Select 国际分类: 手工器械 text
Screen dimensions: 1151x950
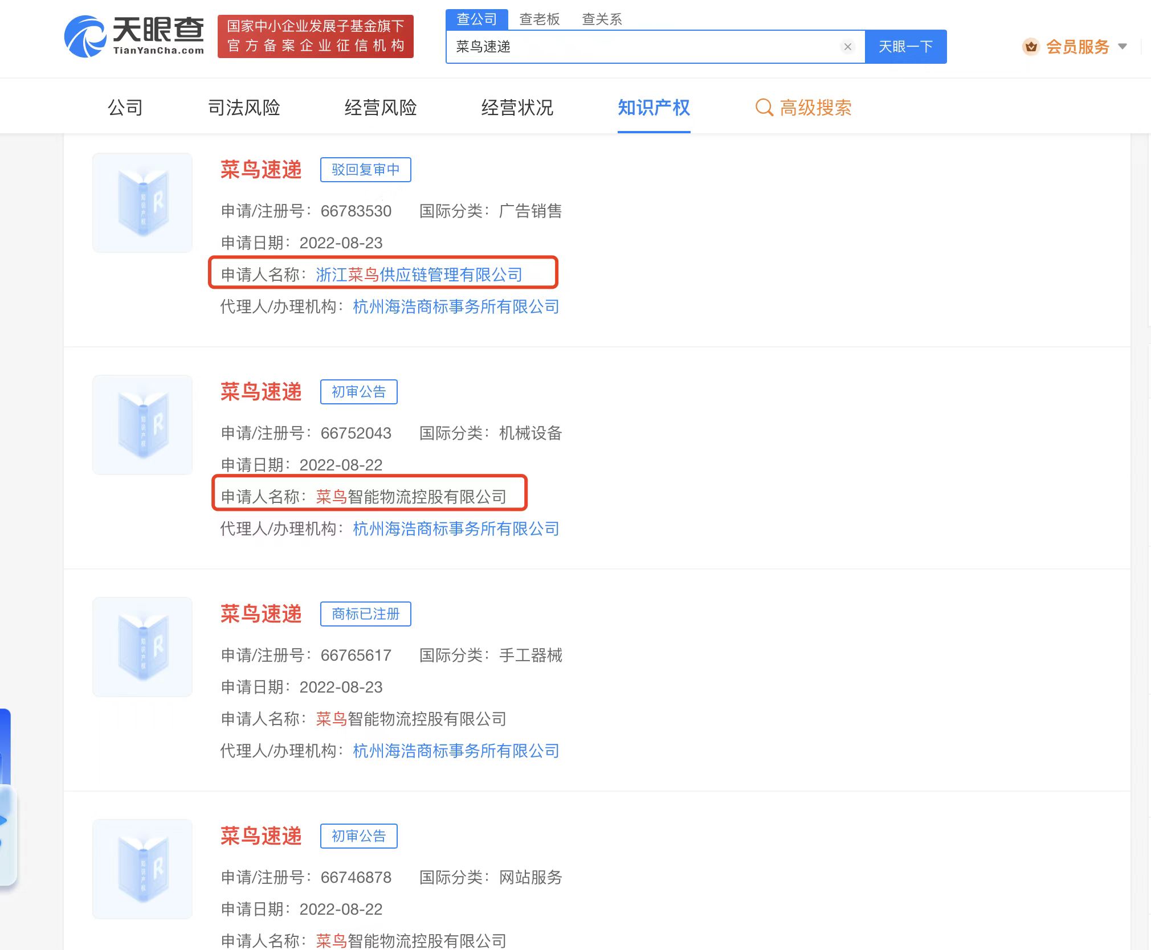(491, 656)
